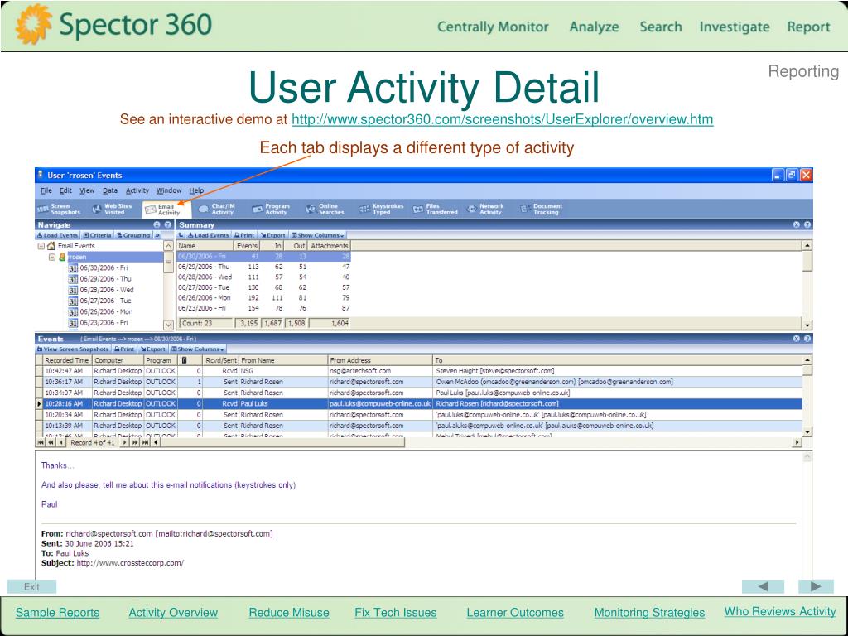
Task: Open the Screen Snapshots activity tab
Action: (x=59, y=210)
